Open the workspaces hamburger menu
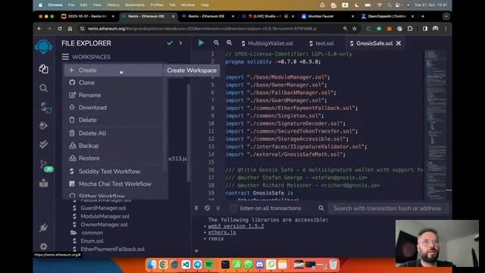The width and height of the screenshot is (485, 273). pos(65,57)
